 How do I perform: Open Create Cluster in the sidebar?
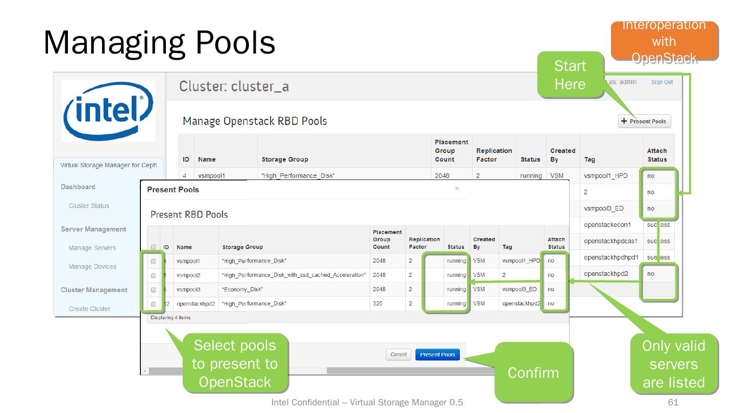point(90,309)
